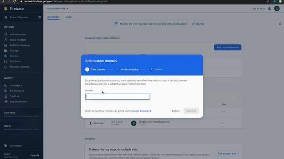
Task: Click Upgrade plan button
Action: coord(35,155)
